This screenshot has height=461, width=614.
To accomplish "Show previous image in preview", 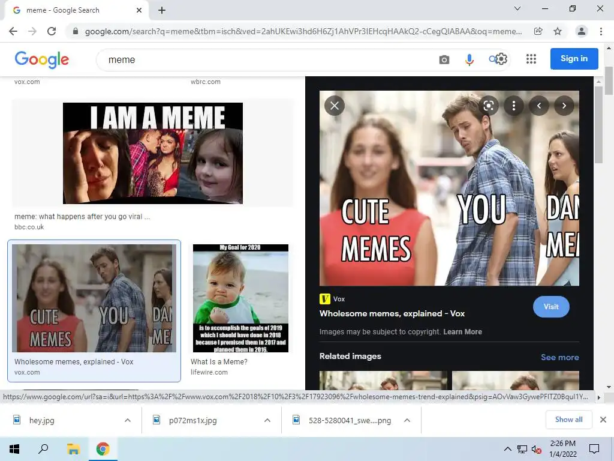I will coord(539,106).
